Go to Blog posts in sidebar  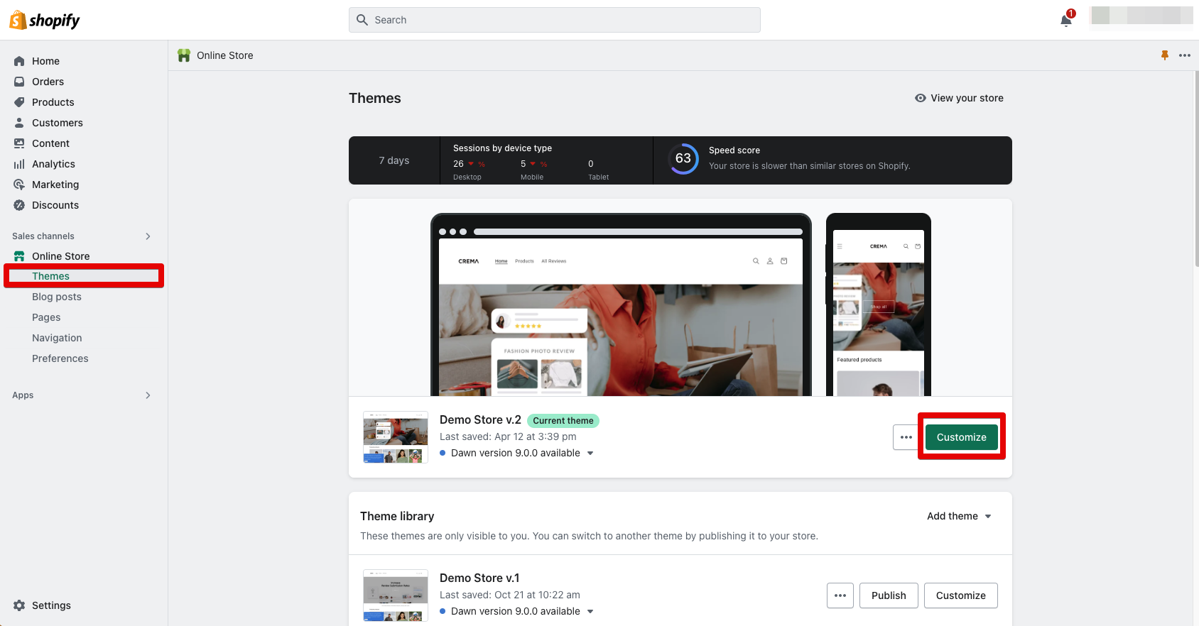57,297
